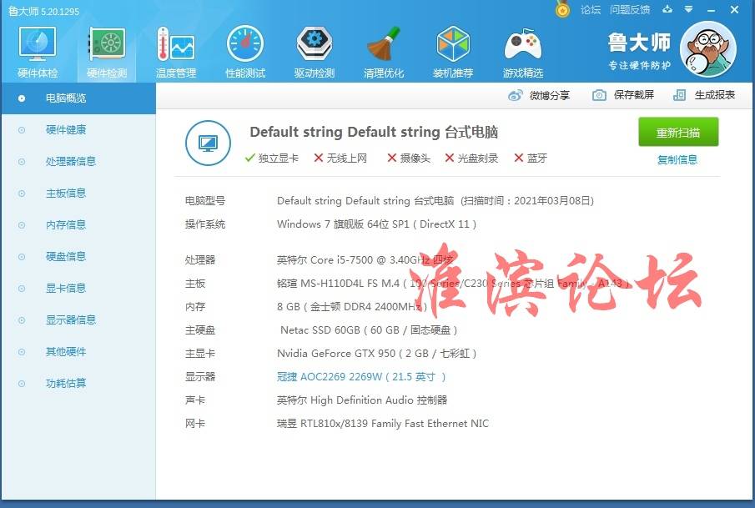This screenshot has height=508, width=755.
Task: Open 问题反馈 feedback link
Action: [x=630, y=10]
